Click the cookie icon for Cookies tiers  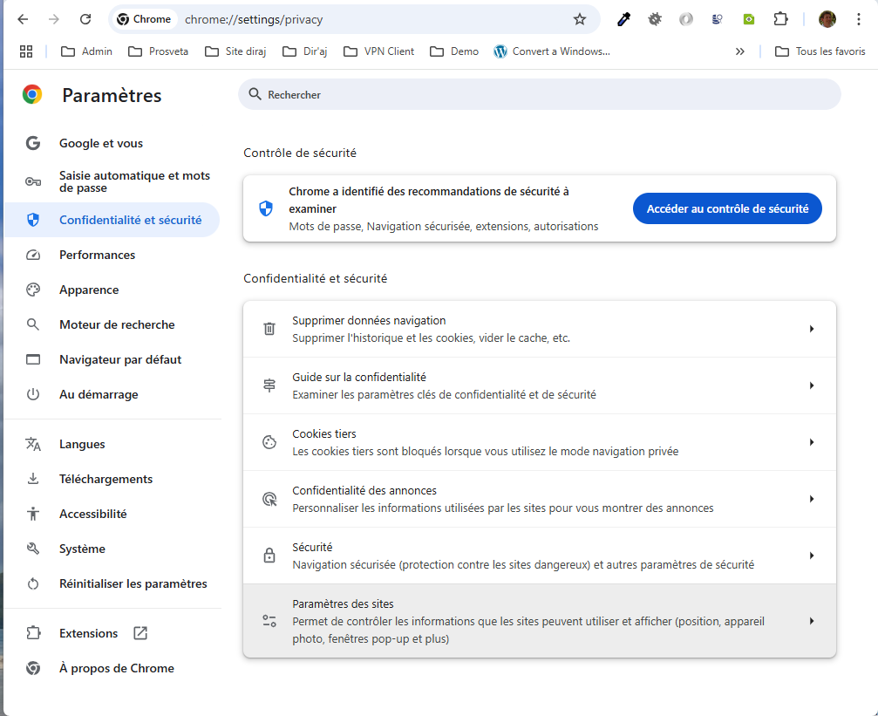click(x=269, y=442)
